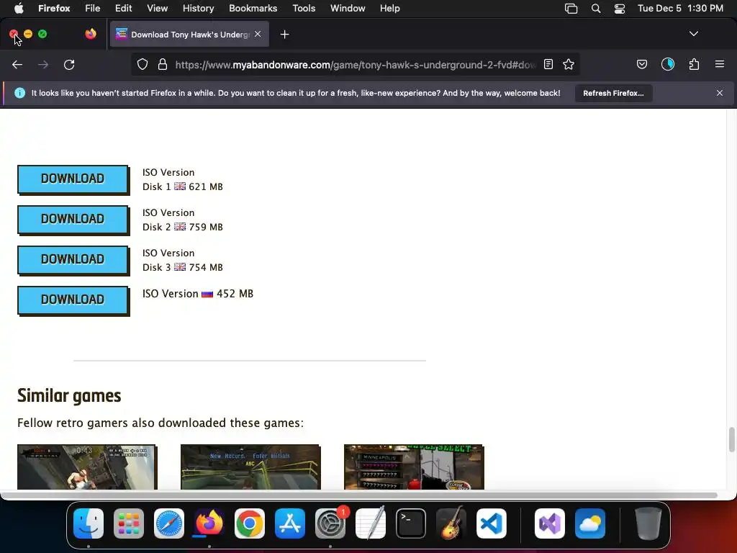Bookmark this page with the star icon
This screenshot has width=737, height=553.
point(569,64)
